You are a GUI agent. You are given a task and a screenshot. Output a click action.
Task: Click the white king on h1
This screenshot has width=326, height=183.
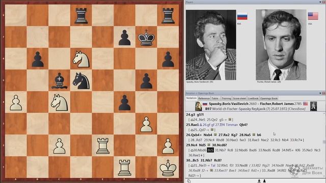[x=168, y=168]
